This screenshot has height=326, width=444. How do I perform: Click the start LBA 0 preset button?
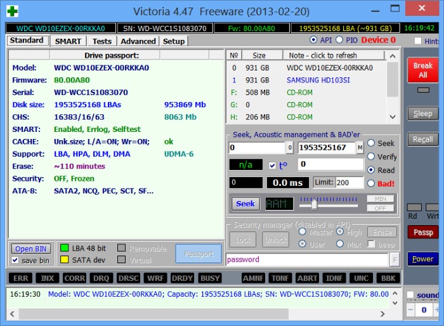coord(289,148)
